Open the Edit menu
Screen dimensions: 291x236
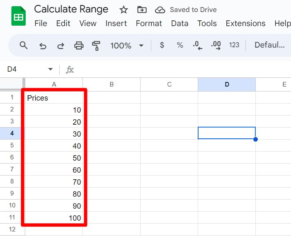tap(63, 23)
